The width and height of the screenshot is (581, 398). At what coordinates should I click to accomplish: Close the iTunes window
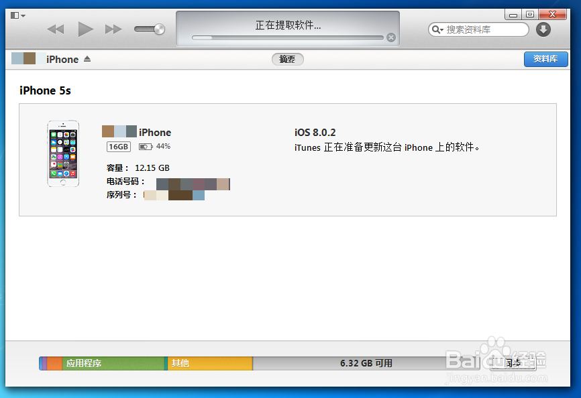point(552,15)
